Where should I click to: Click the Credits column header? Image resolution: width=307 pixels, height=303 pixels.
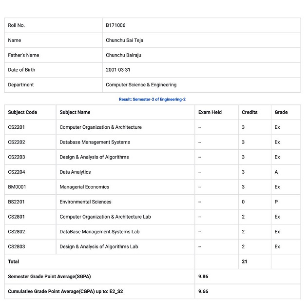pyautogui.click(x=249, y=112)
